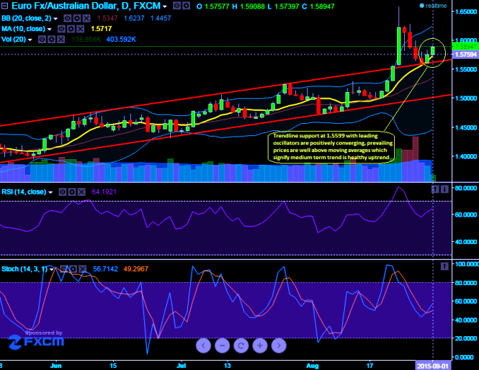
Task: Click the BB (20, close, 2) label
Action: 26,18
